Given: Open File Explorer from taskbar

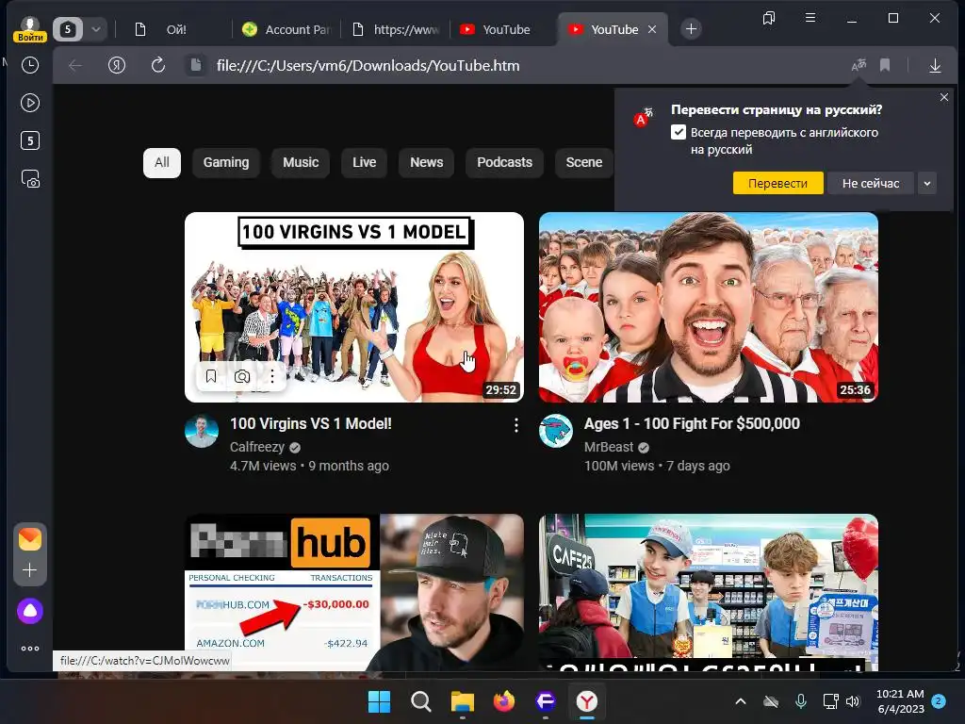Looking at the screenshot, I should pyautogui.click(x=462, y=701).
